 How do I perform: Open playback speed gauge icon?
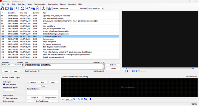pos(85,99)
